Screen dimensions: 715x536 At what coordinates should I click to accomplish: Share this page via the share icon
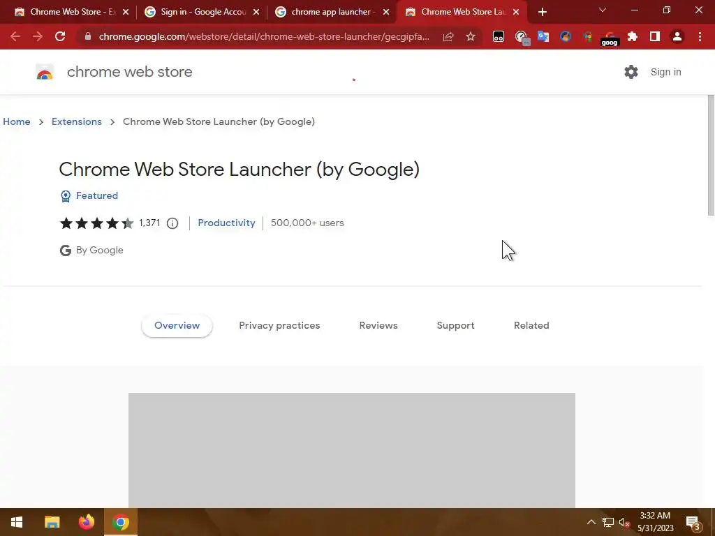pos(448,36)
